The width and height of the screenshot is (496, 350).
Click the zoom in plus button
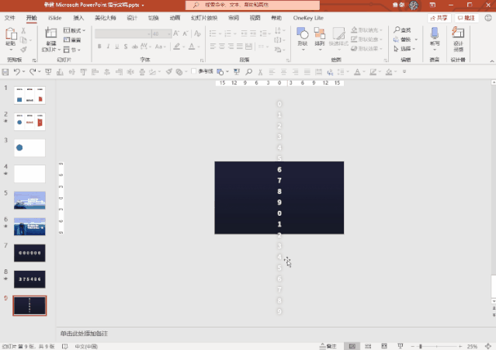tap(460, 347)
